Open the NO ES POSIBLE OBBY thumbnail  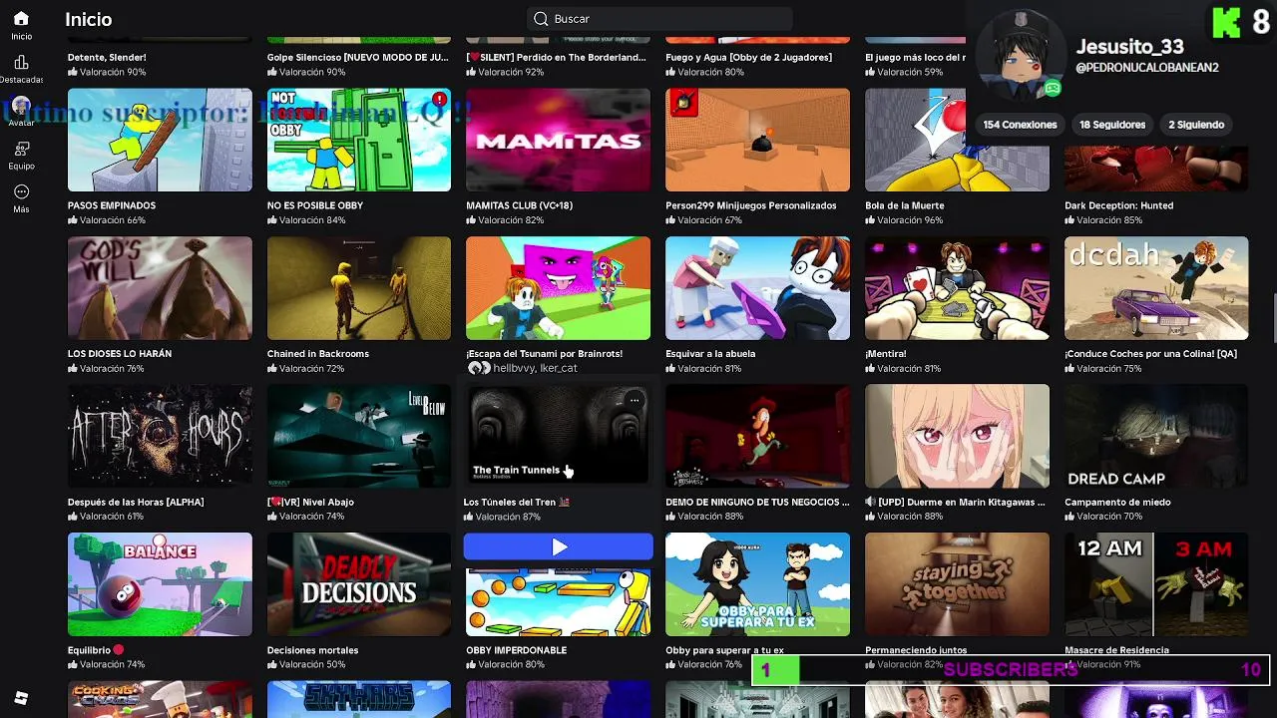coord(359,140)
